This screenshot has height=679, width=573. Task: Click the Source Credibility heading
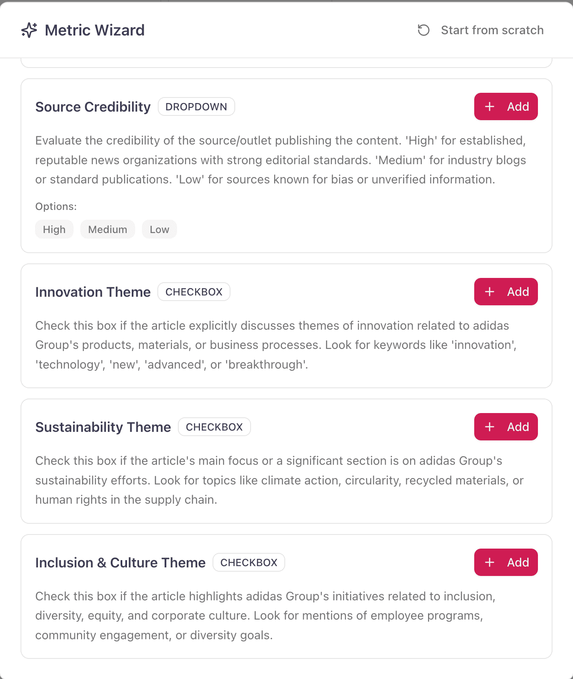pos(93,107)
